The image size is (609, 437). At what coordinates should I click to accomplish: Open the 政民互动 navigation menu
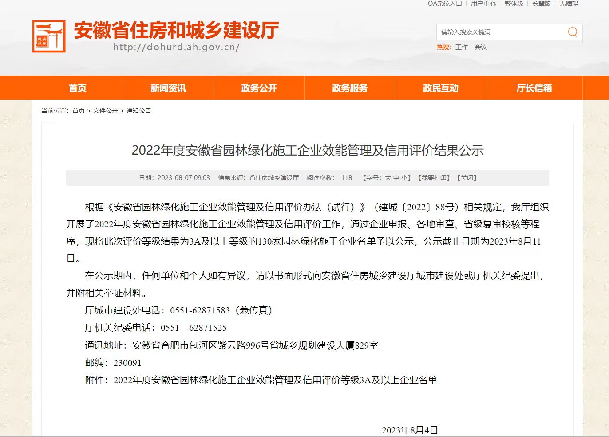point(440,88)
